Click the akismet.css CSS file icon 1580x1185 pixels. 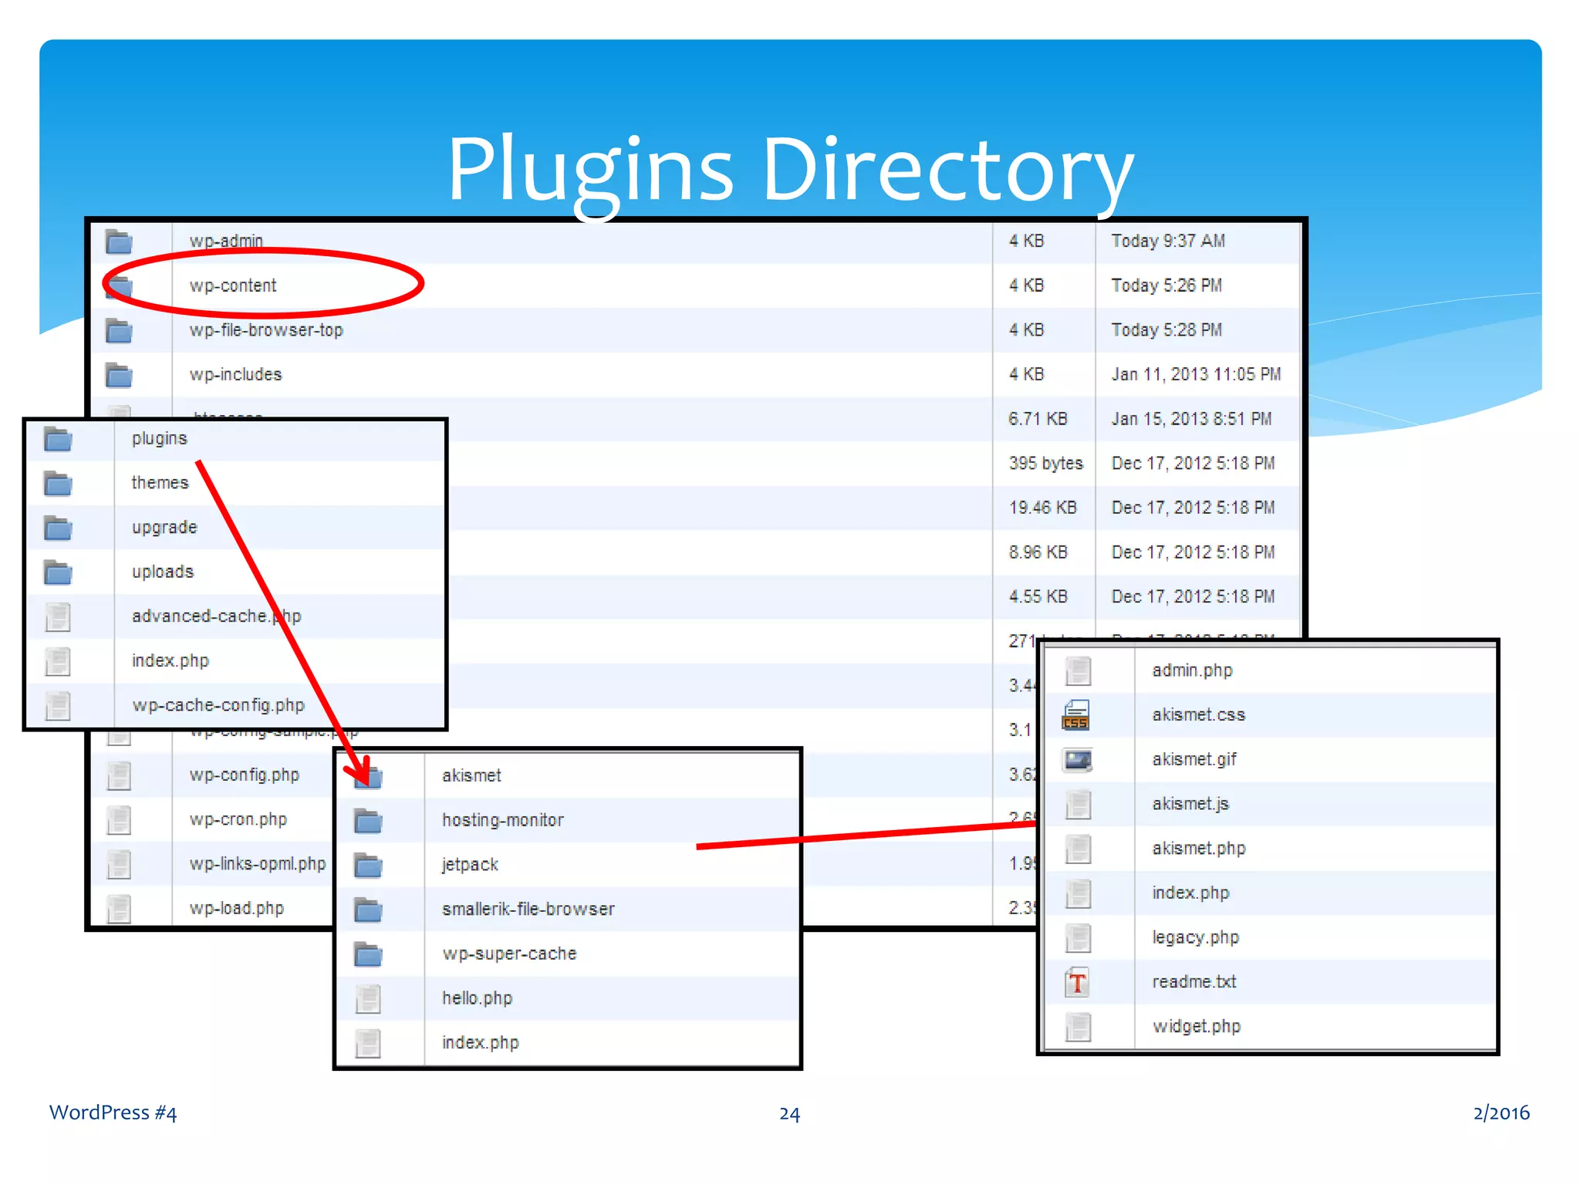pos(1077,715)
